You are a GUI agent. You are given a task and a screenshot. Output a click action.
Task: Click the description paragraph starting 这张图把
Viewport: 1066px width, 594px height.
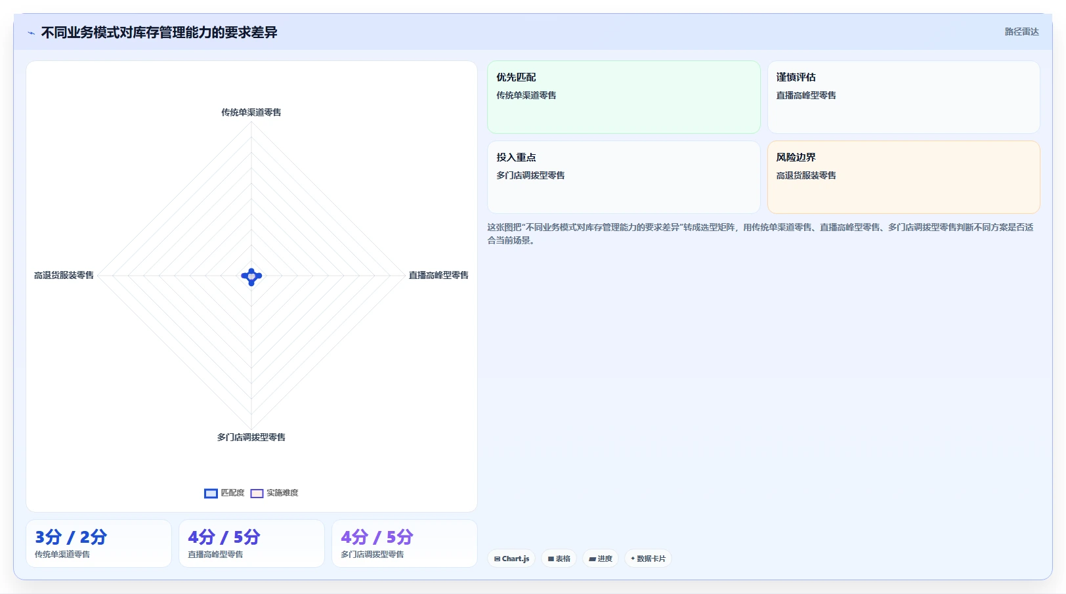pyautogui.click(x=760, y=234)
